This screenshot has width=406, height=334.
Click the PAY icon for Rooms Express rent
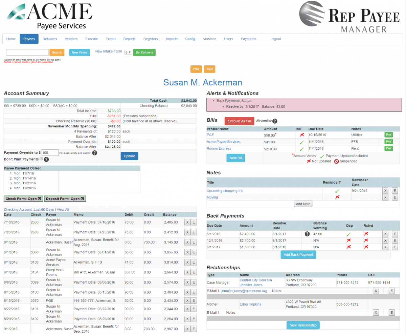coord(388,148)
